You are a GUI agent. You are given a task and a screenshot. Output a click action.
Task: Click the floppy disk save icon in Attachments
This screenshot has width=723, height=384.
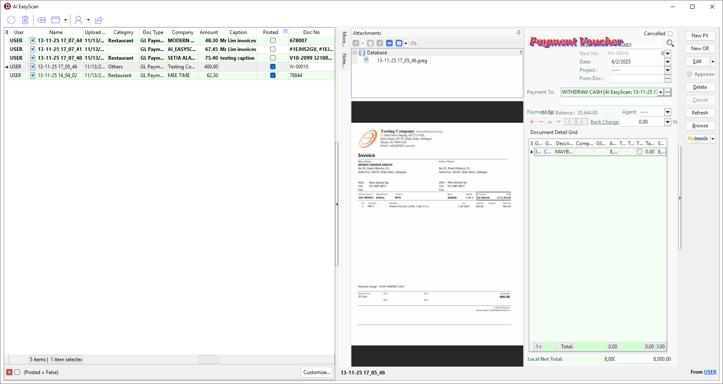(399, 43)
